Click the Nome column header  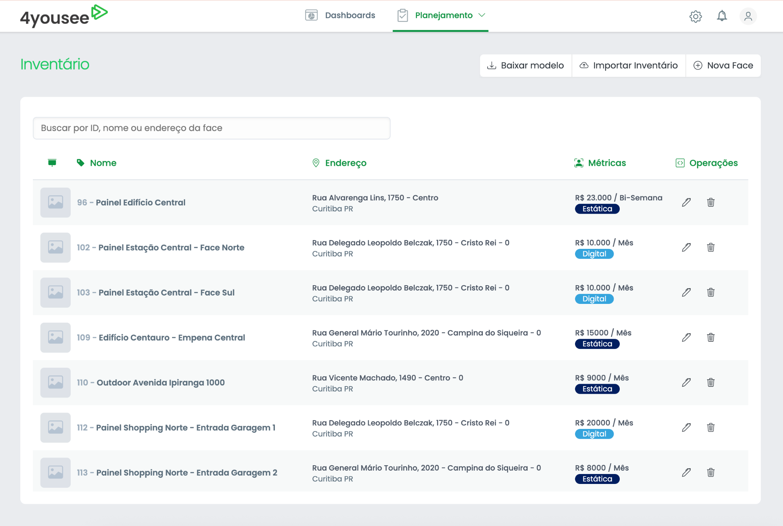(x=103, y=163)
